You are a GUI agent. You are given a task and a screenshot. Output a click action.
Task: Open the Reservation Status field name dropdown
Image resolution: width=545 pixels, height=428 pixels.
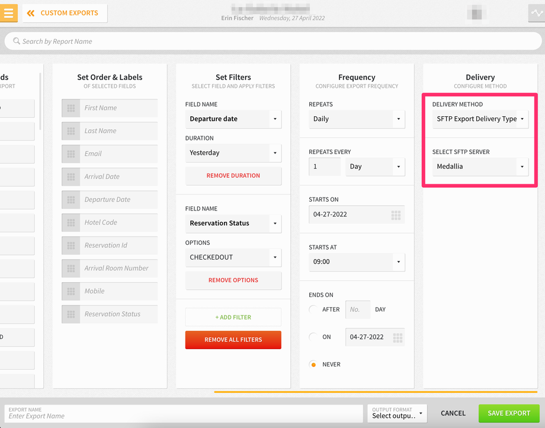[233, 223]
